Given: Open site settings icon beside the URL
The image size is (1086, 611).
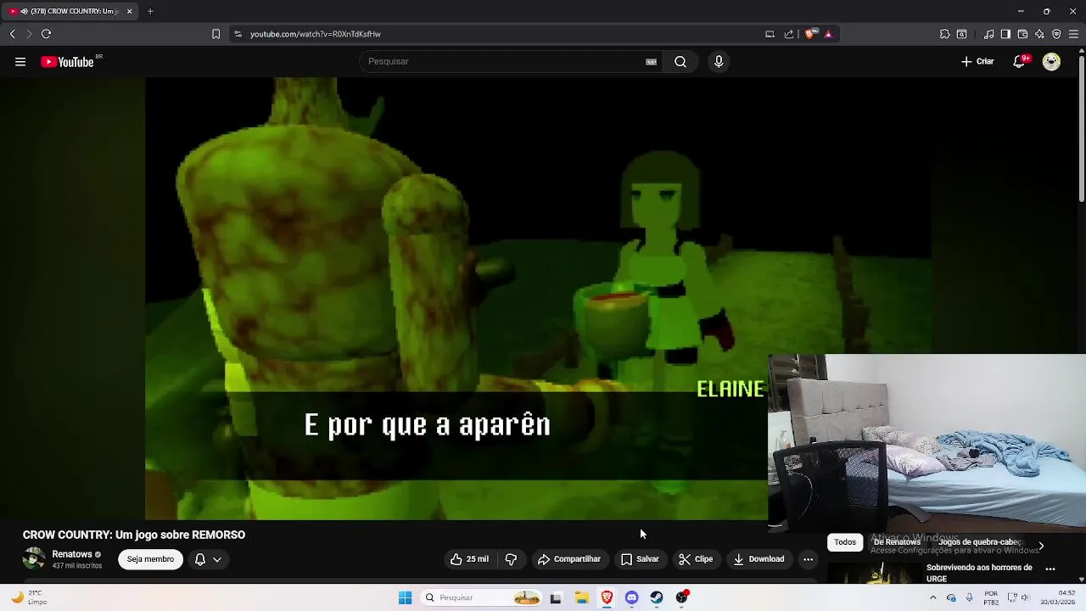Looking at the screenshot, I should tap(238, 34).
